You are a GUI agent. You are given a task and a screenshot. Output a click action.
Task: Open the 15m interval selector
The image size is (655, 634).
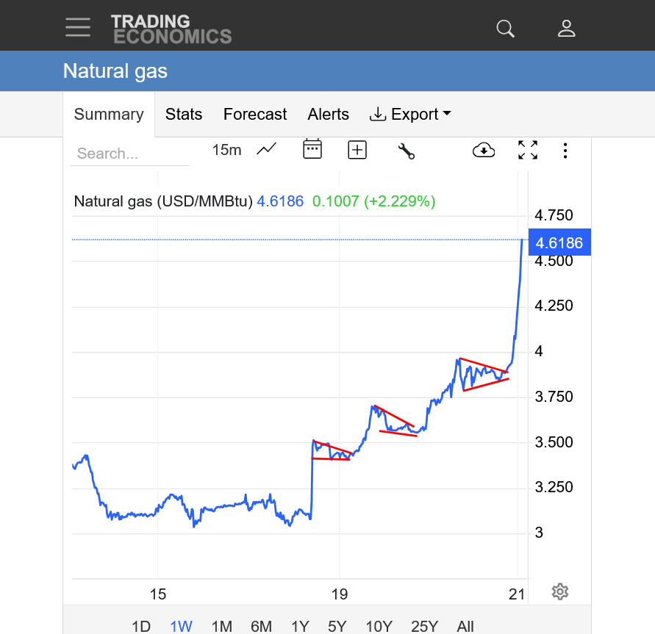click(226, 150)
